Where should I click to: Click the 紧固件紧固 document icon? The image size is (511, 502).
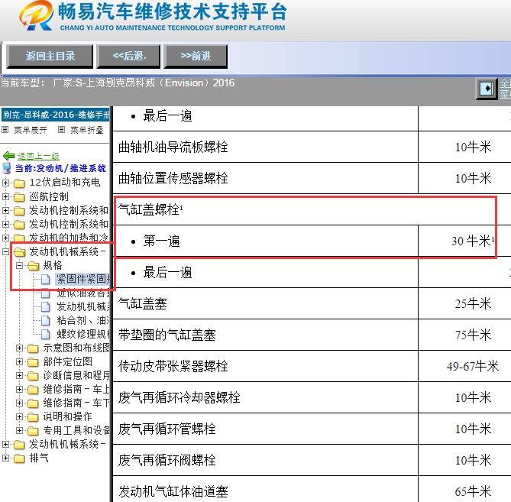coord(46,280)
